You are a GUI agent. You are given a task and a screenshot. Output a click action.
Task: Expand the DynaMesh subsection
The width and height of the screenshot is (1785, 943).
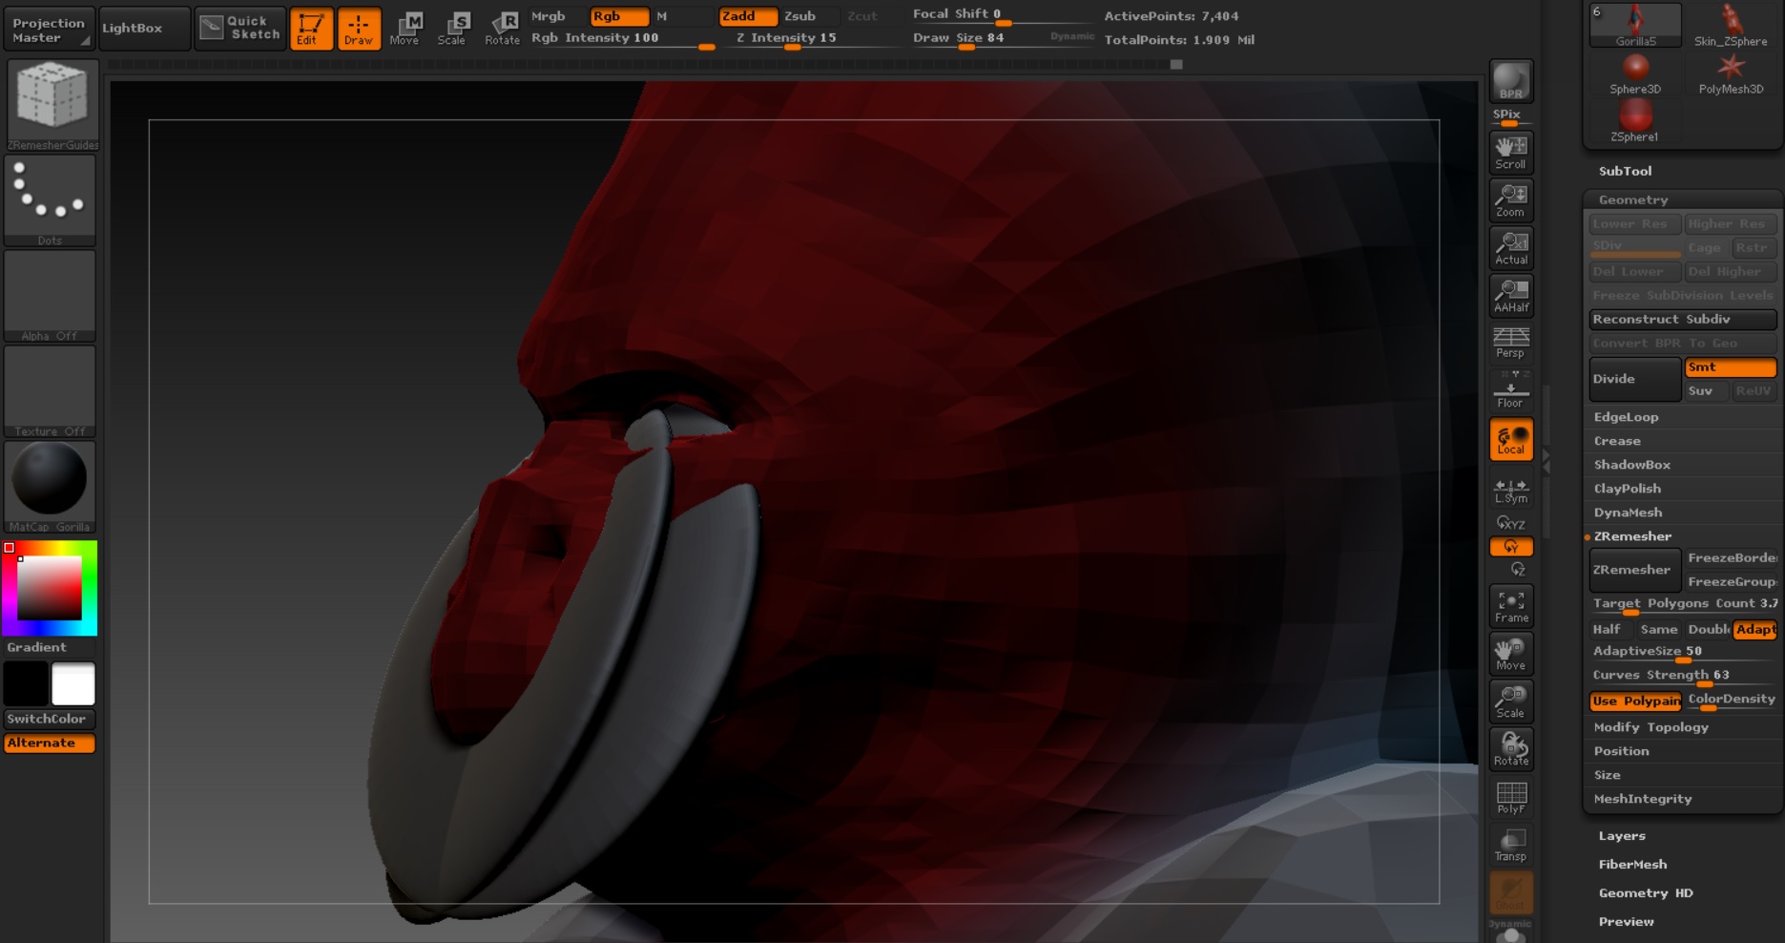click(x=1628, y=513)
